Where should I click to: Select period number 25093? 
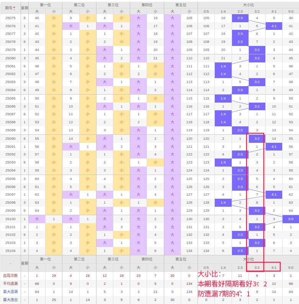pyautogui.click(x=10, y=162)
